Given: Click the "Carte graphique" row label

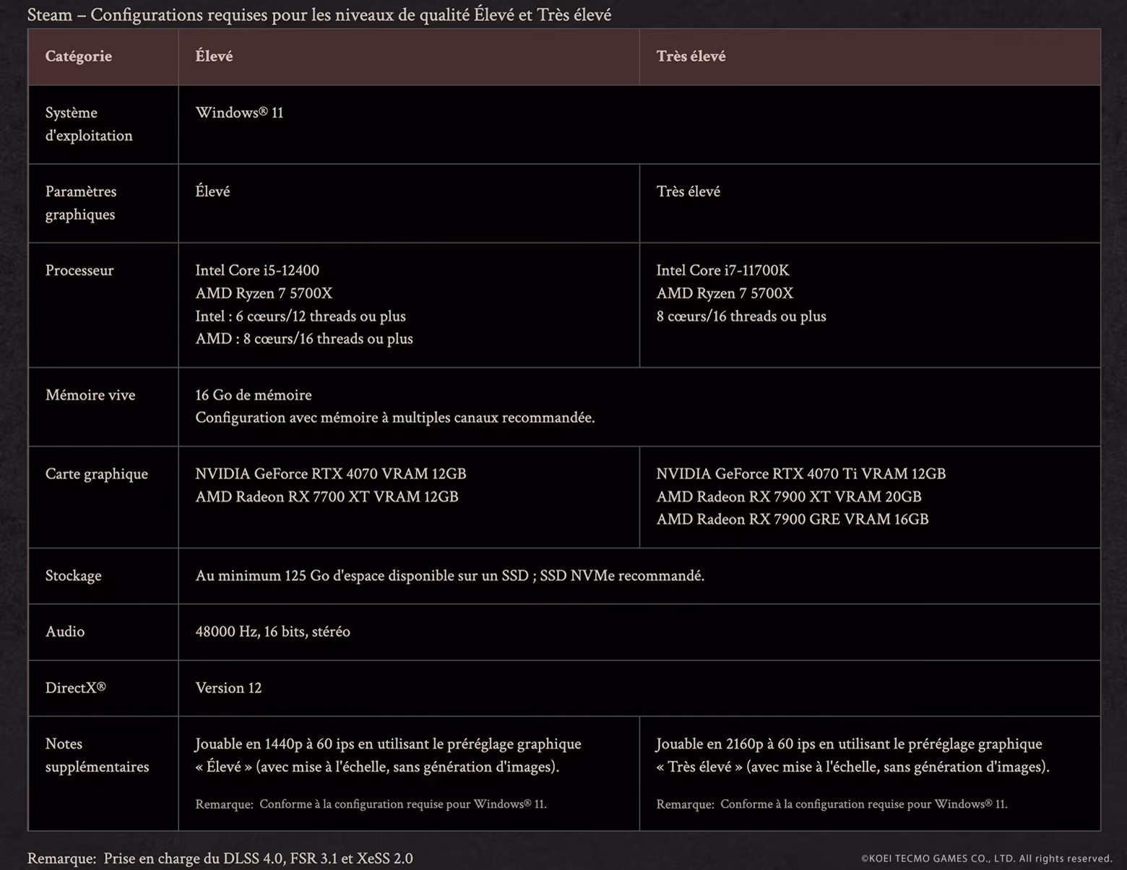Looking at the screenshot, I should [97, 474].
